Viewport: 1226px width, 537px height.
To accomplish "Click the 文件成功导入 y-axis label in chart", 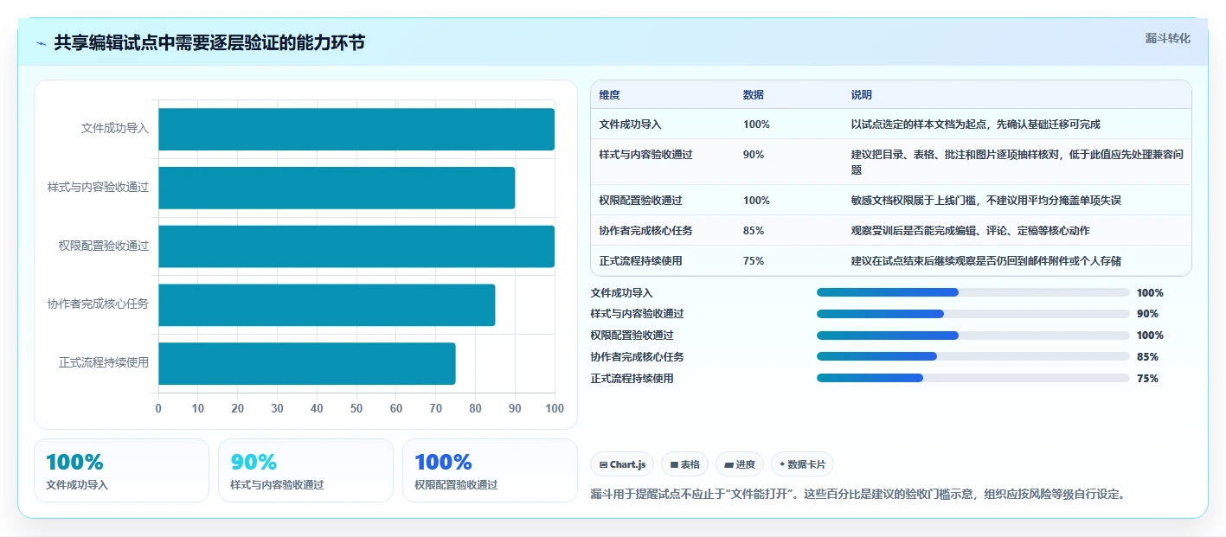I will pyautogui.click(x=115, y=128).
